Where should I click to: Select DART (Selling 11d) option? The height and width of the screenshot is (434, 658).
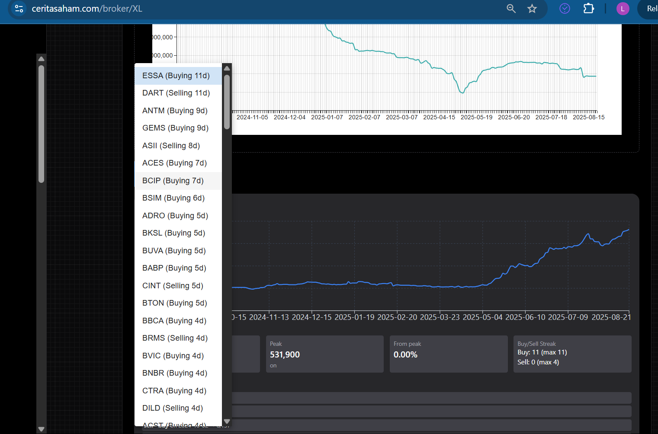(x=178, y=93)
